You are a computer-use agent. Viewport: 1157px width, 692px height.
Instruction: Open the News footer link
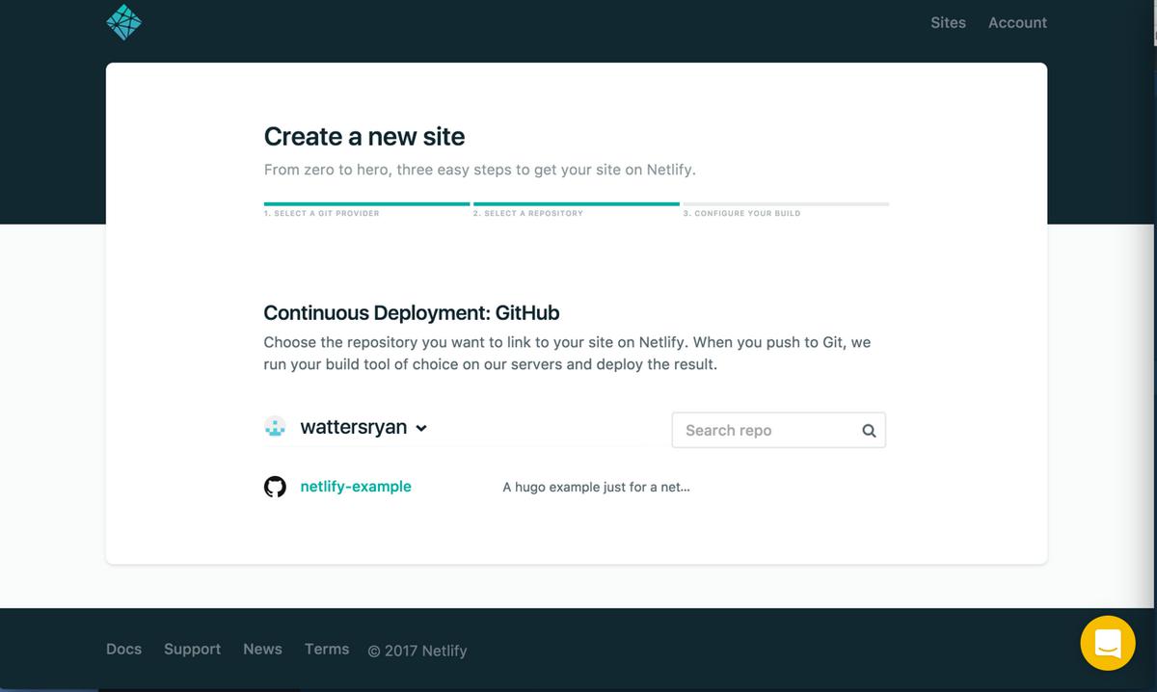(262, 649)
